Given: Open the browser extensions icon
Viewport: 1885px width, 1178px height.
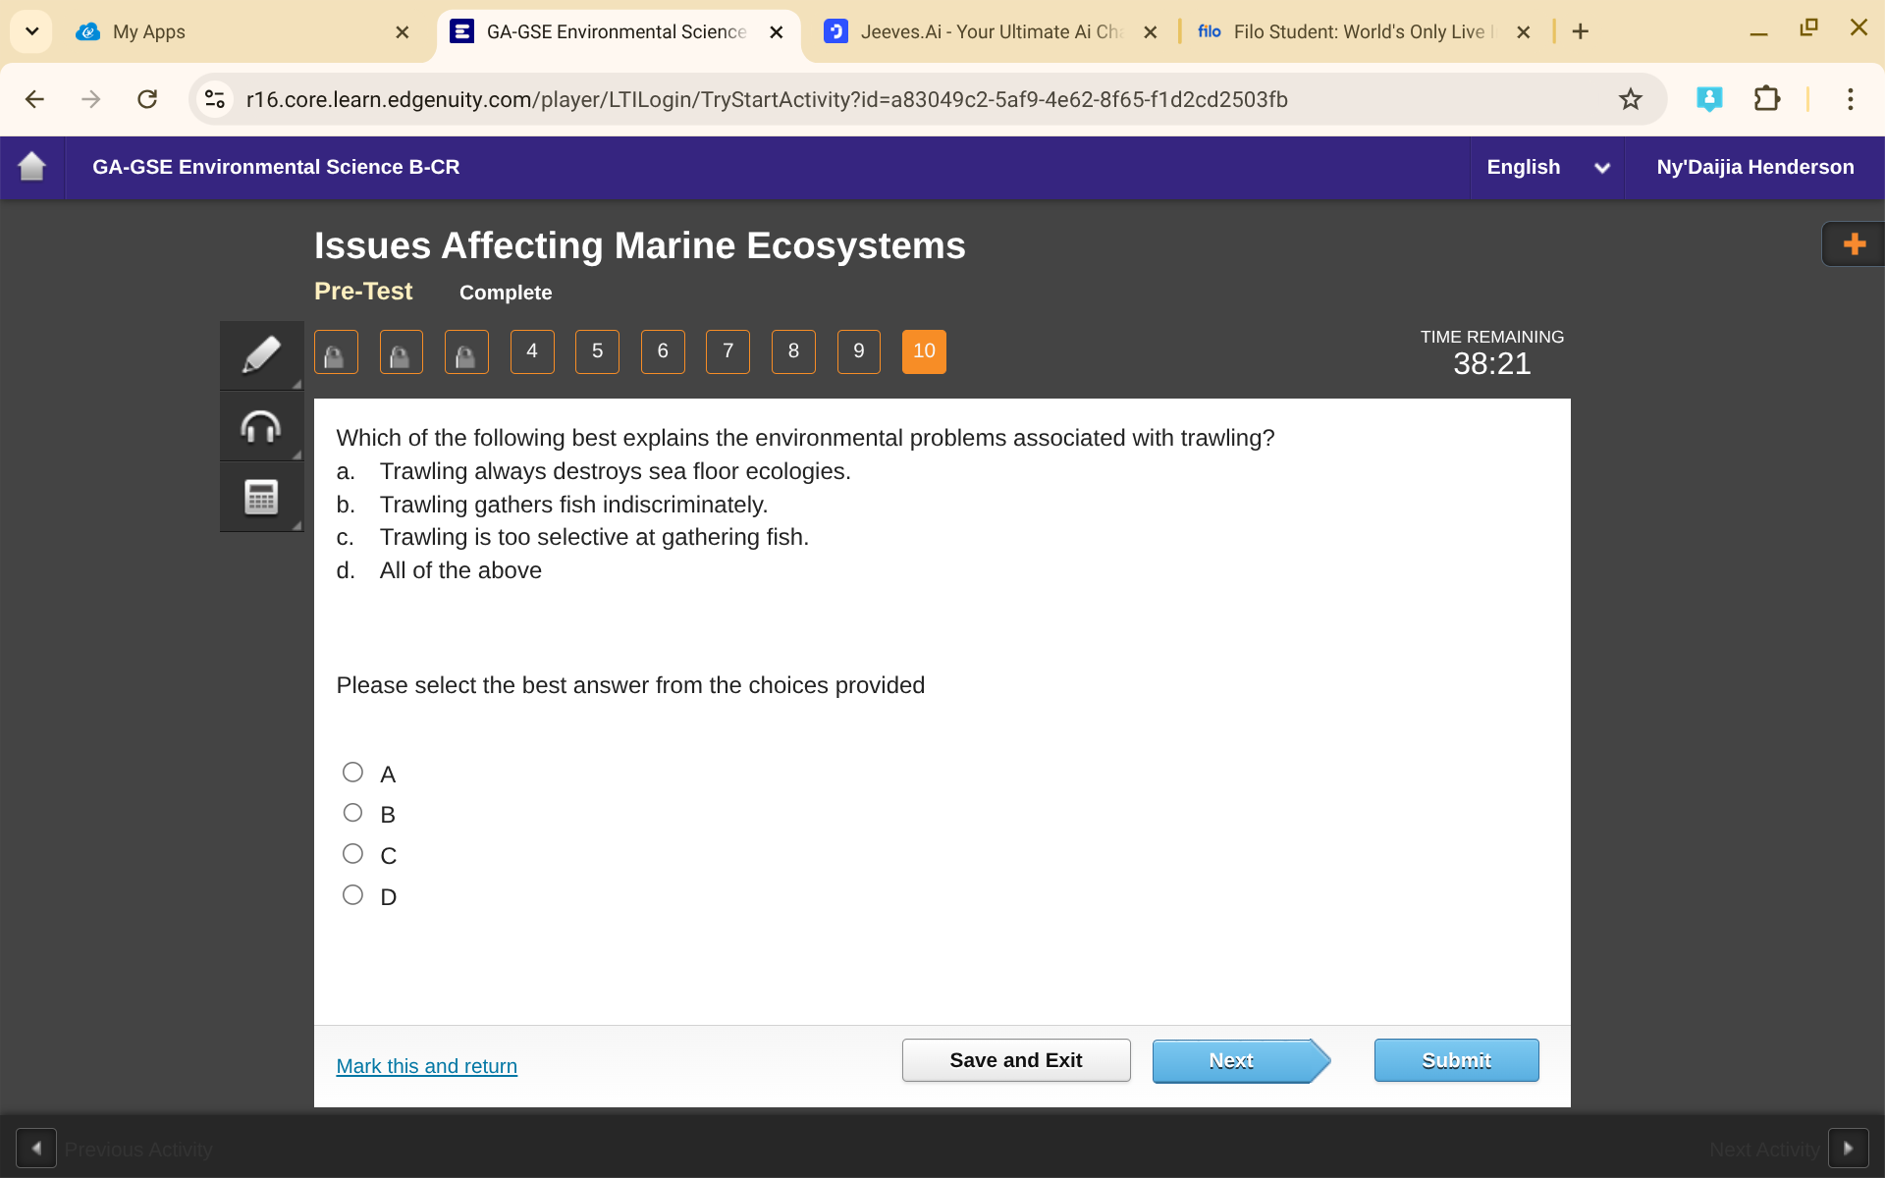Looking at the screenshot, I should click(1767, 98).
